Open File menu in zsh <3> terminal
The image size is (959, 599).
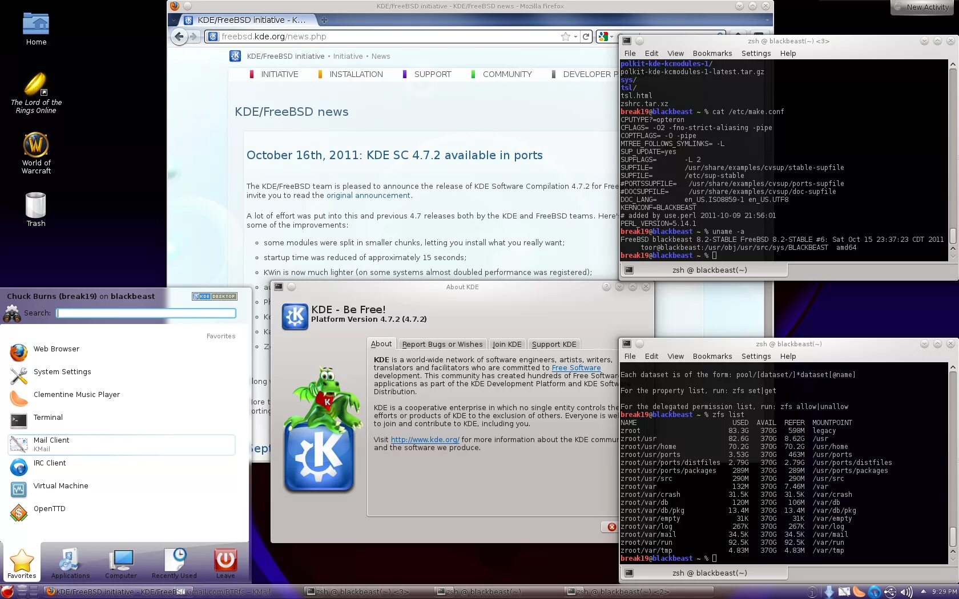pos(630,53)
